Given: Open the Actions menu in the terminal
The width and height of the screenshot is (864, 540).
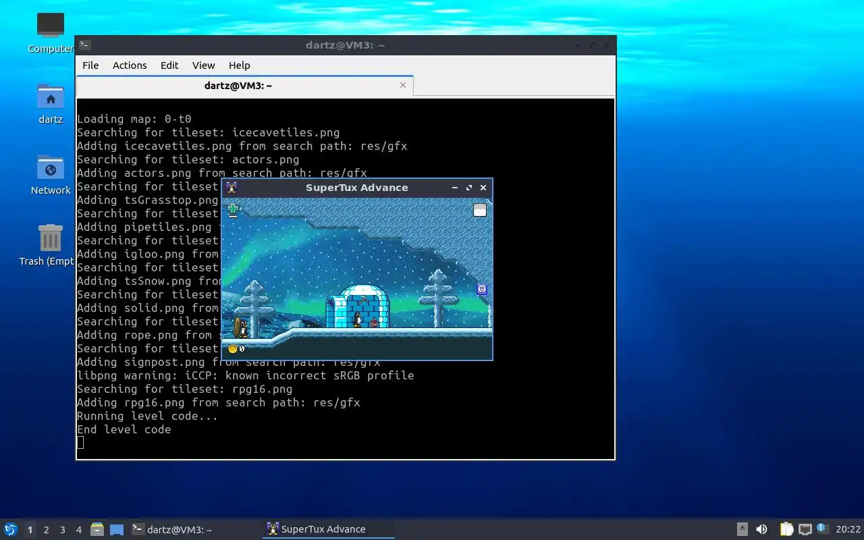Looking at the screenshot, I should click(x=130, y=65).
